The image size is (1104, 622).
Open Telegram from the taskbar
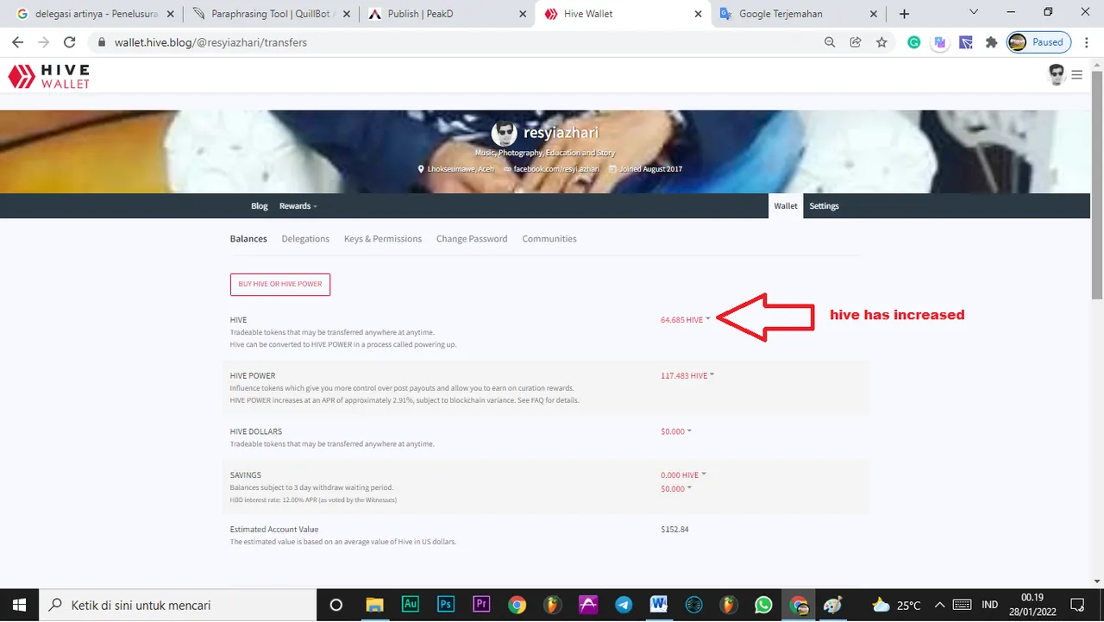[x=623, y=605]
